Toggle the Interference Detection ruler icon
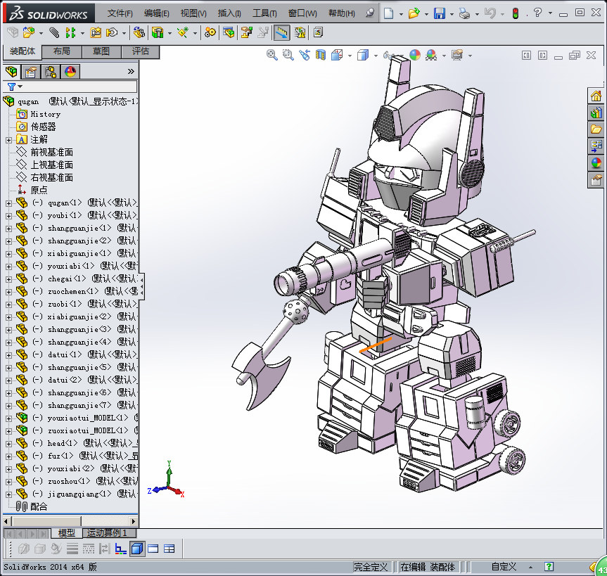The width and height of the screenshot is (607, 576). coord(282,32)
